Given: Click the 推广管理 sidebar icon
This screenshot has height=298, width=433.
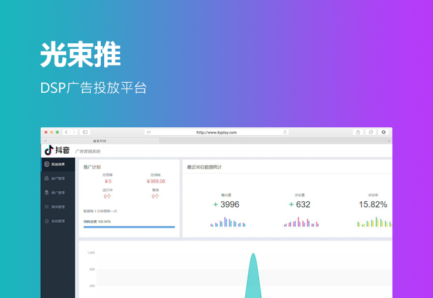Looking at the screenshot, I should [x=47, y=192].
